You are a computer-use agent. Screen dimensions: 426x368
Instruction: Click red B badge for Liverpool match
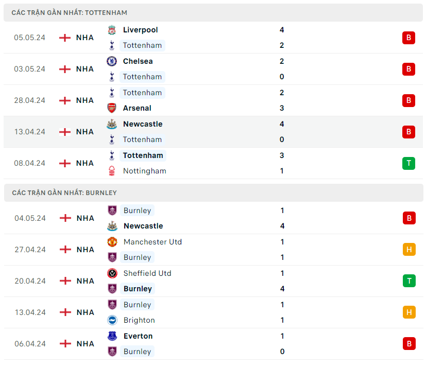click(x=408, y=38)
